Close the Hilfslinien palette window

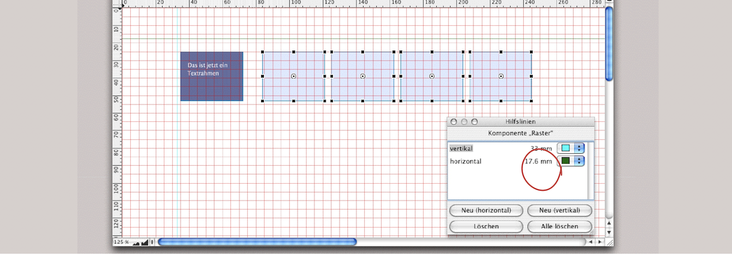click(454, 122)
